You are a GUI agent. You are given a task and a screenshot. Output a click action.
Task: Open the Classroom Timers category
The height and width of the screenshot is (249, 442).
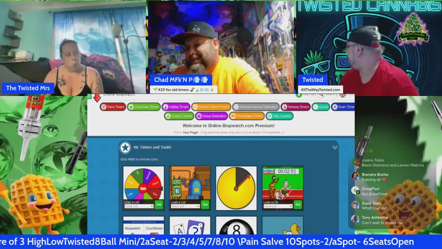pyautogui.click(x=144, y=107)
